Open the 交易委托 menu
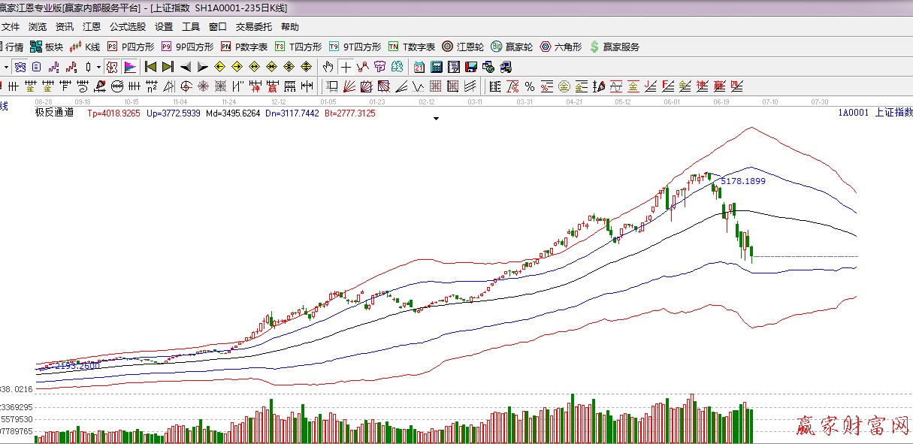The image size is (913, 444). pos(254,27)
